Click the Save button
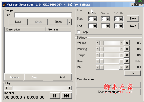The image size is (144, 102). tap(38, 22)
